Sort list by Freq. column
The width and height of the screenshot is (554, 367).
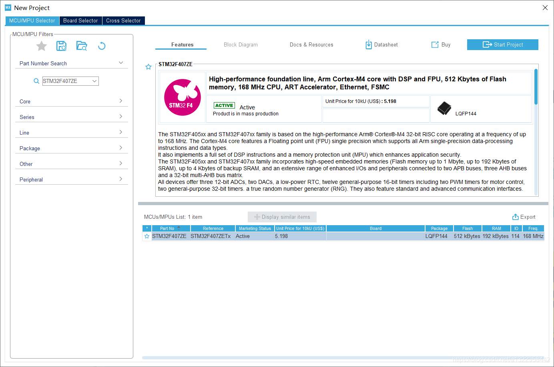point(533,228)
